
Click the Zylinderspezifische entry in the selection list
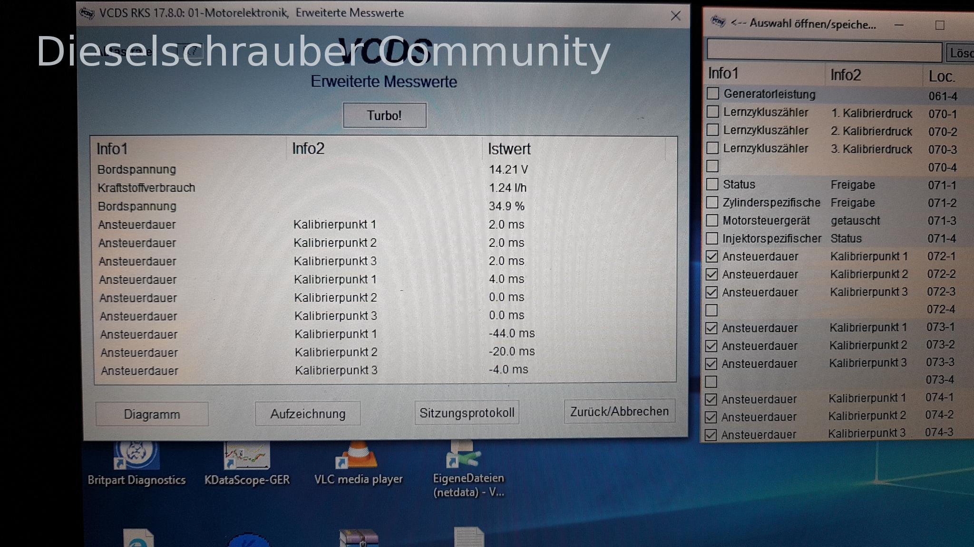click(771, 203)
